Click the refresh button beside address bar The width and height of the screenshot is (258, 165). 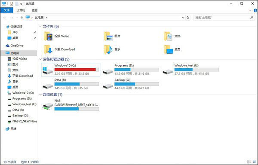pyautogui.click(x=188, y=18)
